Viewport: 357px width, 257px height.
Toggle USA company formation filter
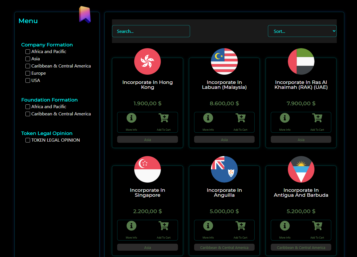click(x=28, y=80)
